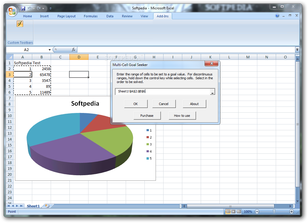The height and width of the screenshot is (223, 308).
Task: Select the Add-Ins tab
Action: click(x=162, y=16)
